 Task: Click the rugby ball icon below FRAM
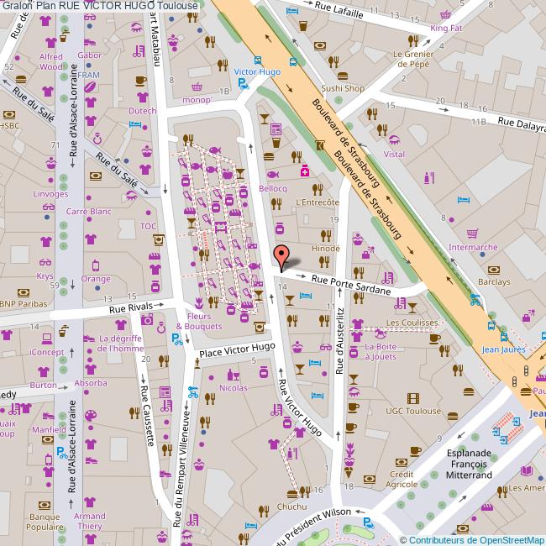90,87
